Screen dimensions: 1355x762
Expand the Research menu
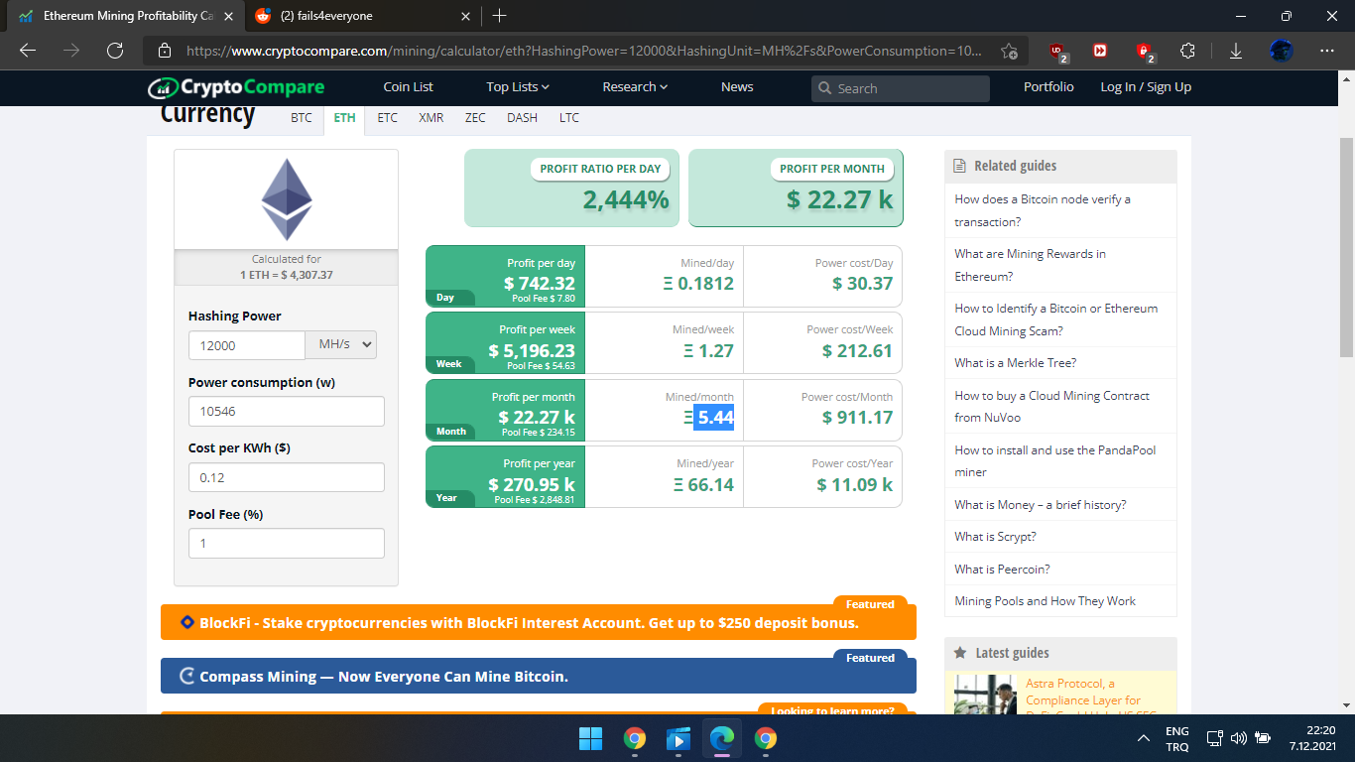coord(635,87)
